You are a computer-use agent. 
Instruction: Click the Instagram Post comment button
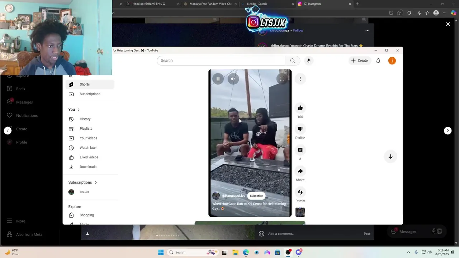pyautogui.click(x=367, y=234)
